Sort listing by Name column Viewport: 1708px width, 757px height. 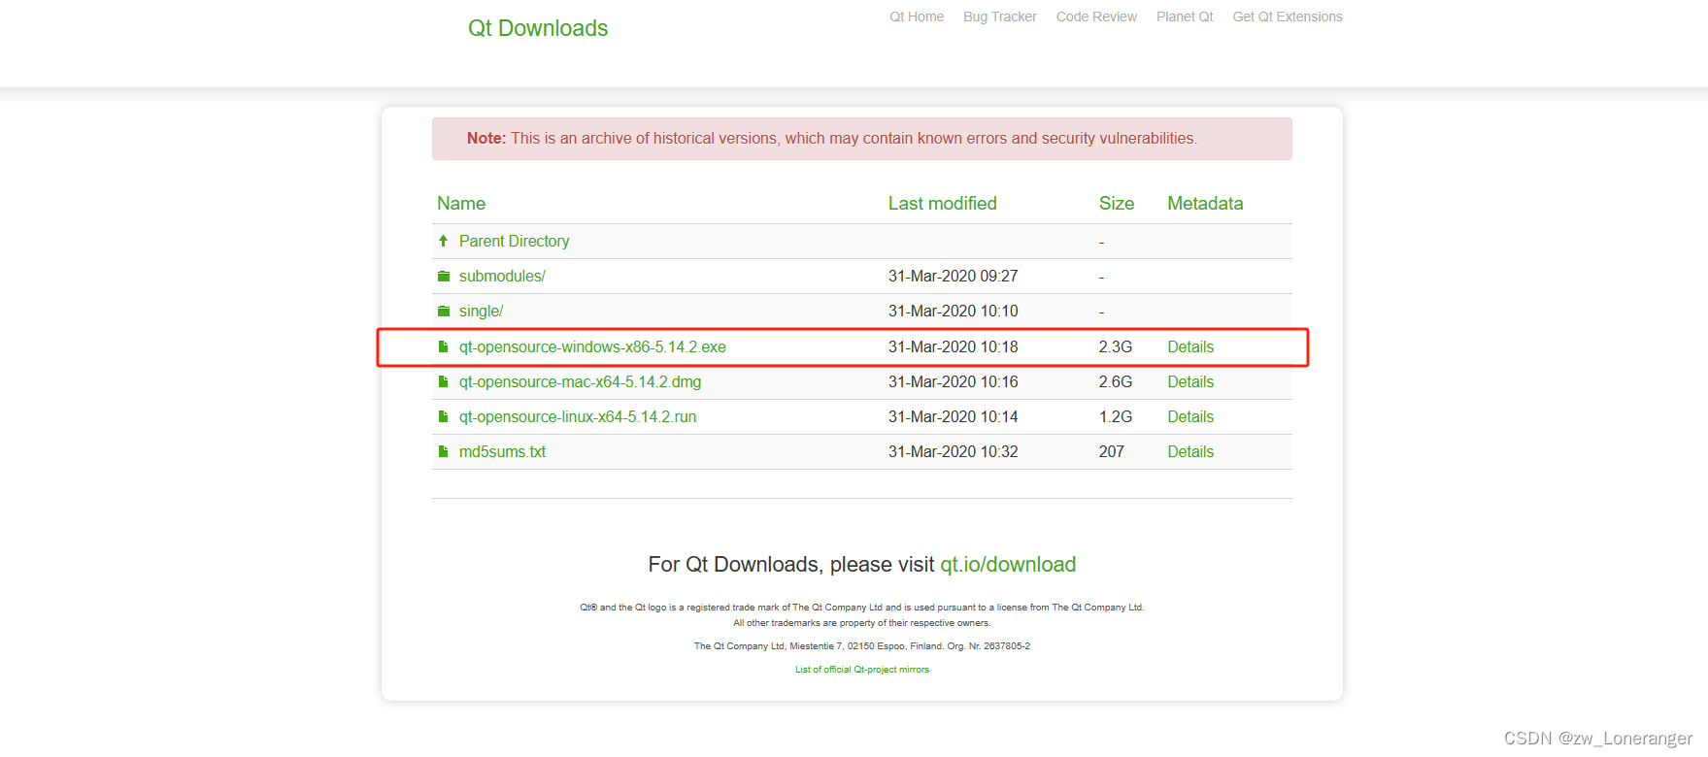(461, 203)
